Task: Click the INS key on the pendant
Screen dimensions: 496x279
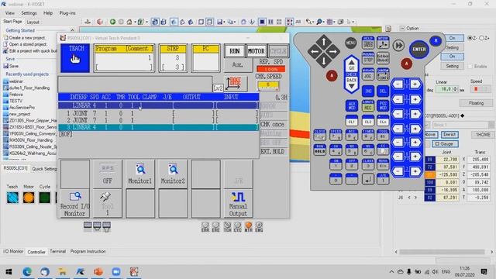Action: tap(368, 91)
